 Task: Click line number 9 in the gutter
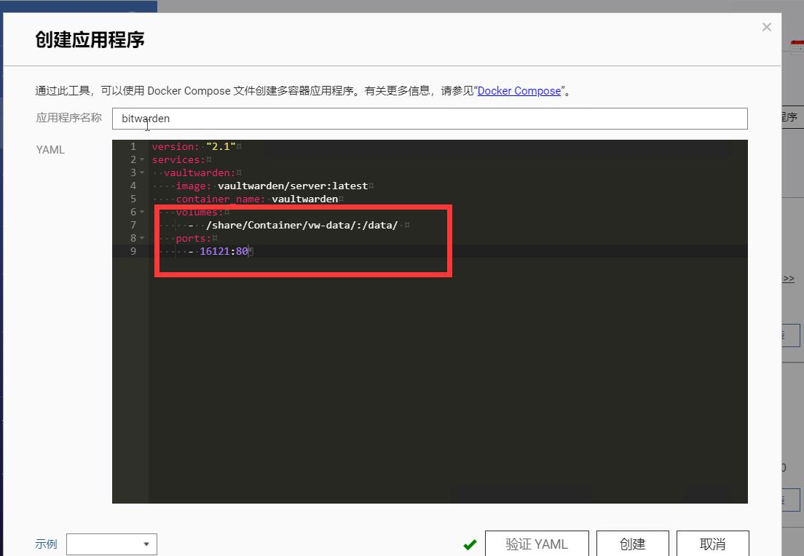[x=133, y=251]
